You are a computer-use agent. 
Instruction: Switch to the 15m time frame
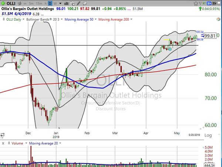(x=39, y=4)
